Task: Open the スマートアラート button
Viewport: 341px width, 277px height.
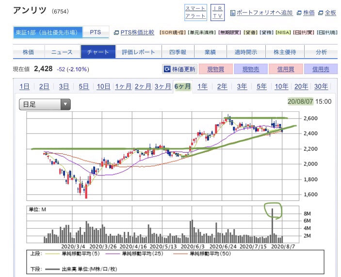Action: coord(195,13)
